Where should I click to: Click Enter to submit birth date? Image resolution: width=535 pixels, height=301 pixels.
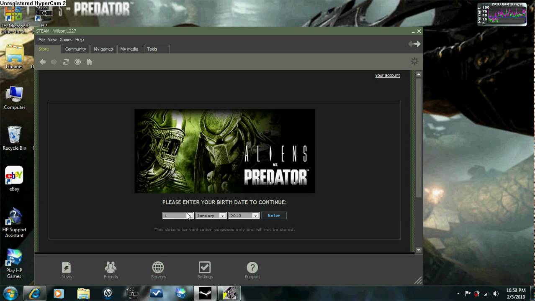pos(274,216)
